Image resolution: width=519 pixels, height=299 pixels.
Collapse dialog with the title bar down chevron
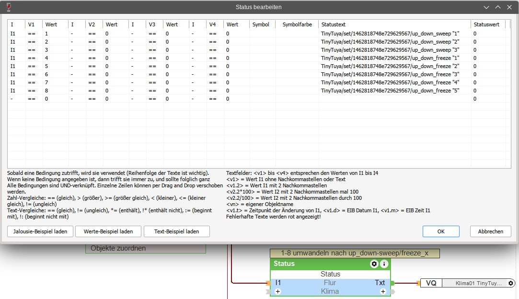pos(486,7)
